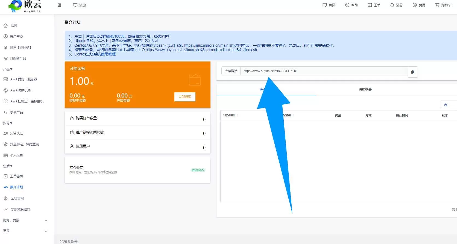The height and width of the screenshot is (244, 457).
Task: Click the 官网 home icon
Action: click(5, 25)
